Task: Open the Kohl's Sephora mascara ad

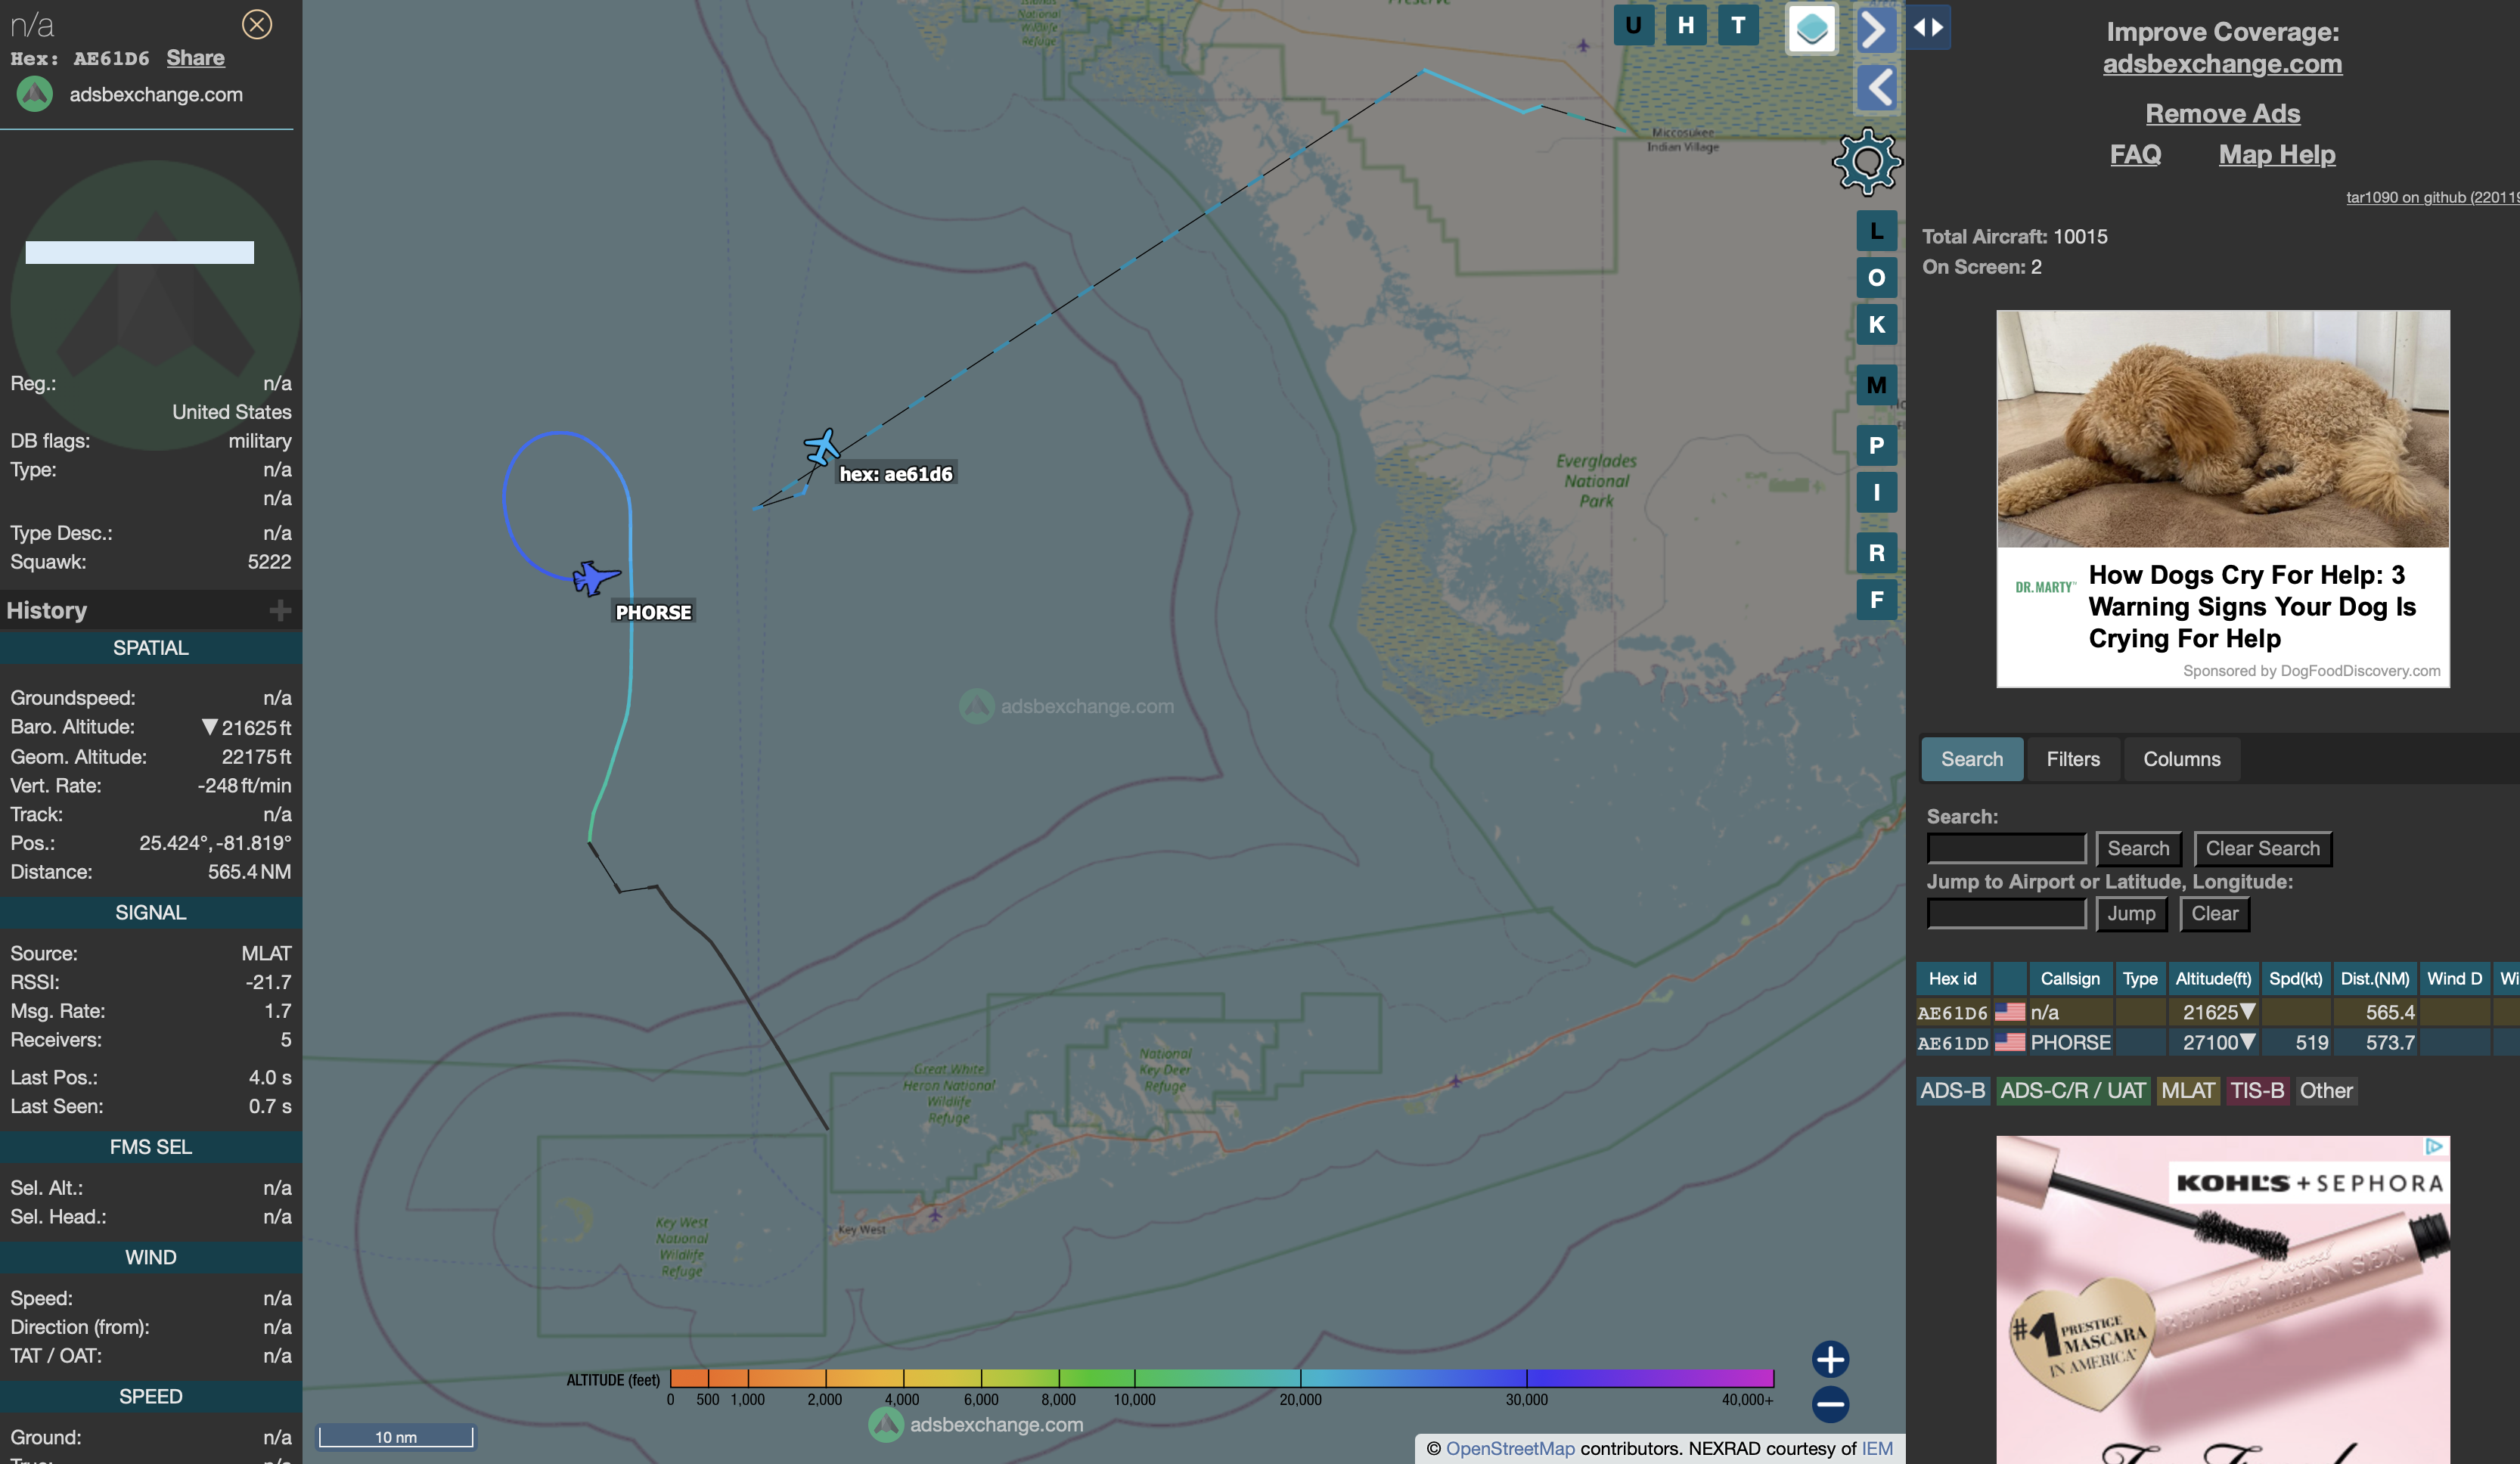Action: 2222,1300
